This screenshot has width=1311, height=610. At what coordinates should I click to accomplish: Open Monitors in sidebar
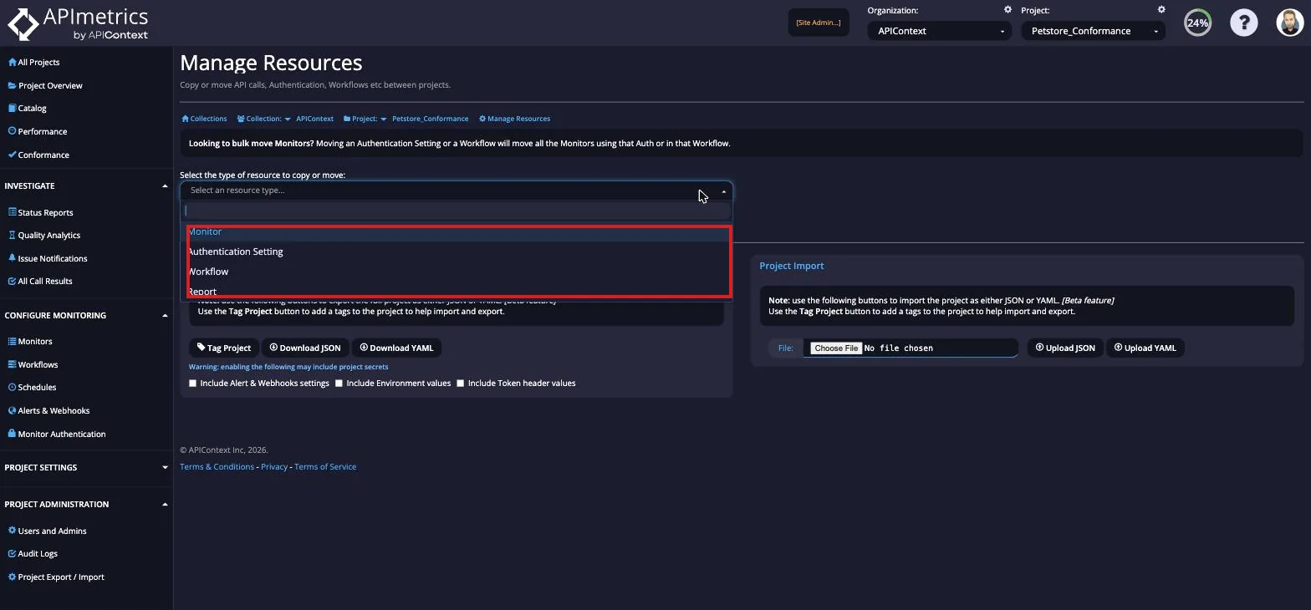(x=29, y=341)
